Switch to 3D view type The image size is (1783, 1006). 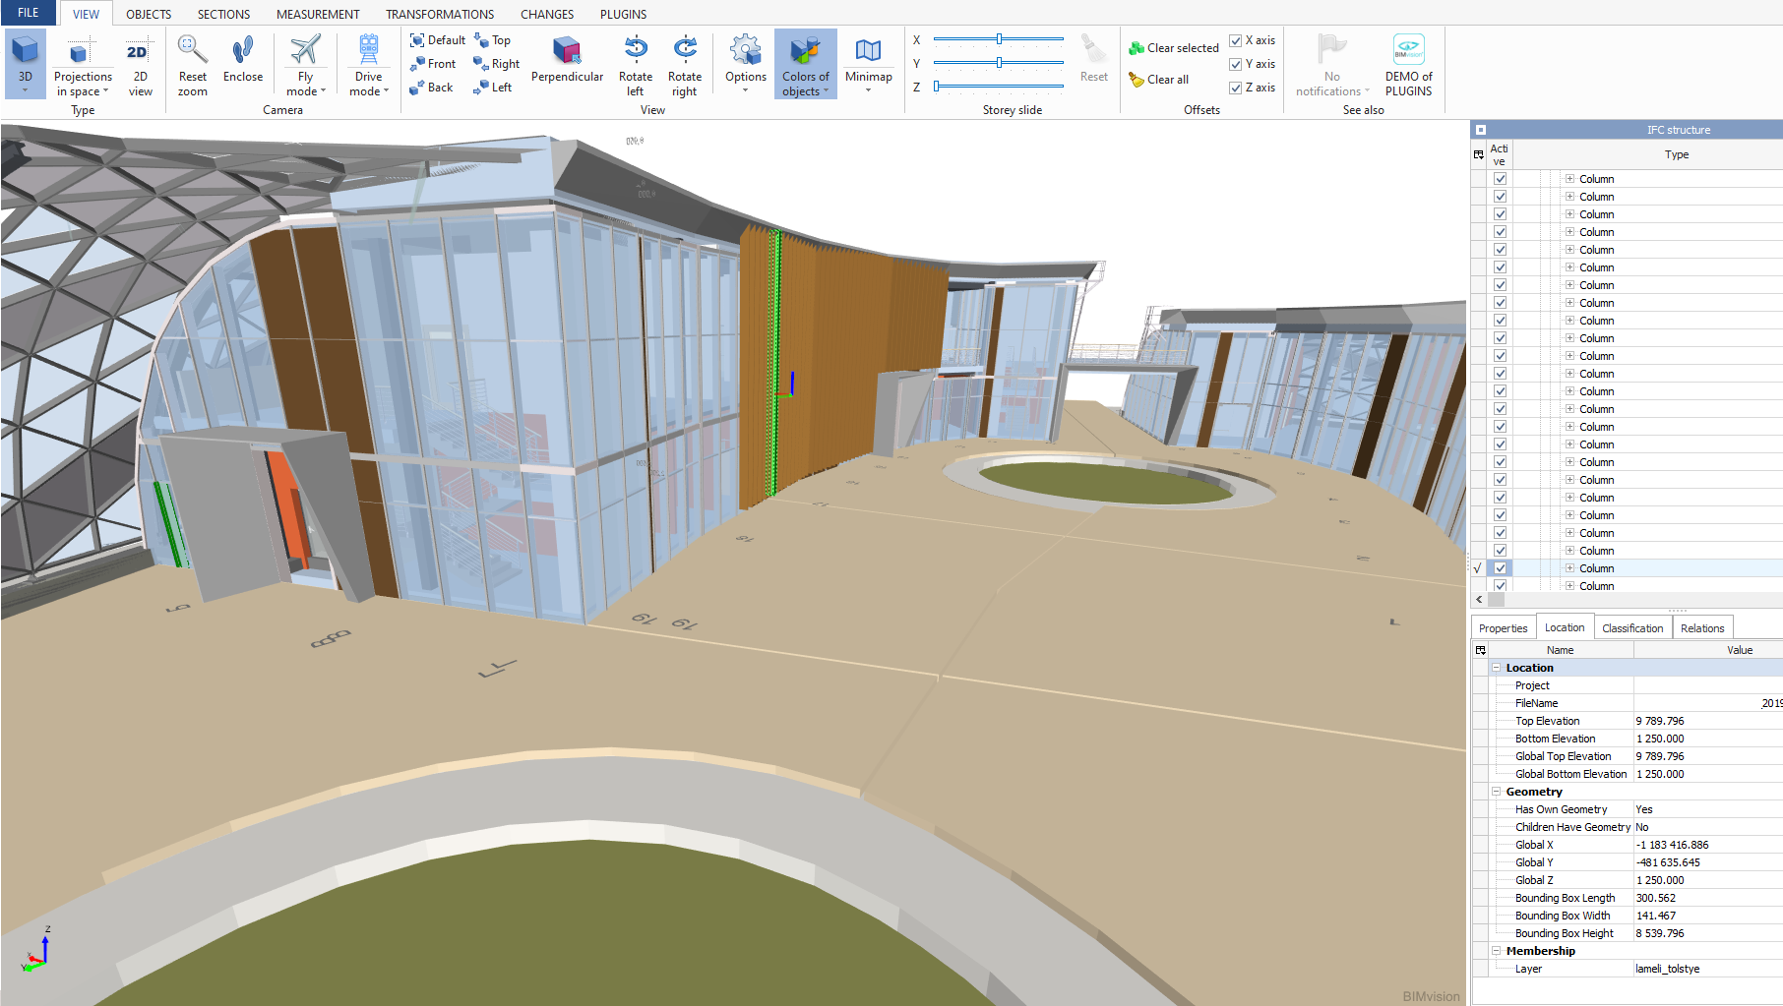pos(26,64)
